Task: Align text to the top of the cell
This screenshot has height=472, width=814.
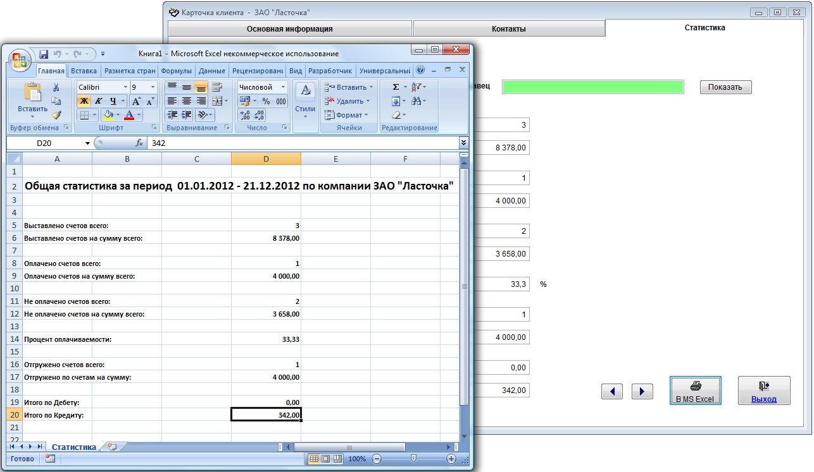Action: click(172, 87)
